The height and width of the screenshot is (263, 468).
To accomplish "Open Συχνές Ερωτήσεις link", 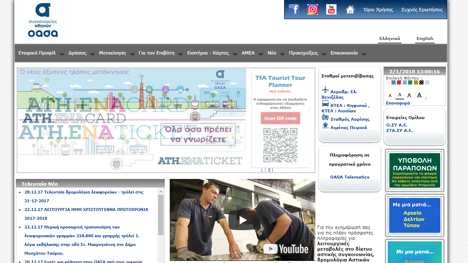I will (x=422, y=10).
